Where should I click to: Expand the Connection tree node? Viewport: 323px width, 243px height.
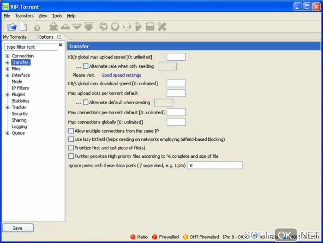(7, 56)
